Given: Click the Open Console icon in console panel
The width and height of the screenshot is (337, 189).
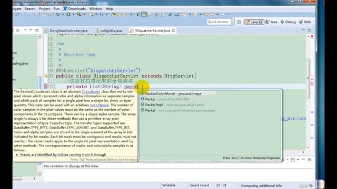Looking at the screenshot, I should click(x=293, y=160).
